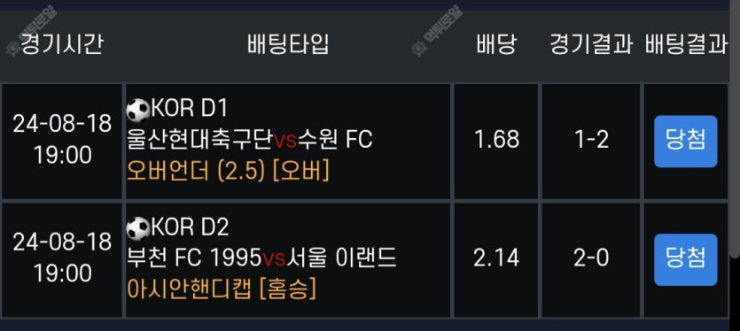Click the soccer ball icon beside KOR D1

click(x=138, y=111)
